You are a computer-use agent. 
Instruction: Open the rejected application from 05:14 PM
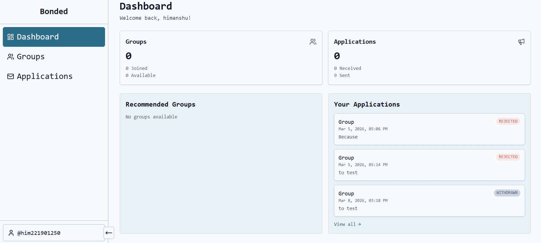tap(429, 165)
